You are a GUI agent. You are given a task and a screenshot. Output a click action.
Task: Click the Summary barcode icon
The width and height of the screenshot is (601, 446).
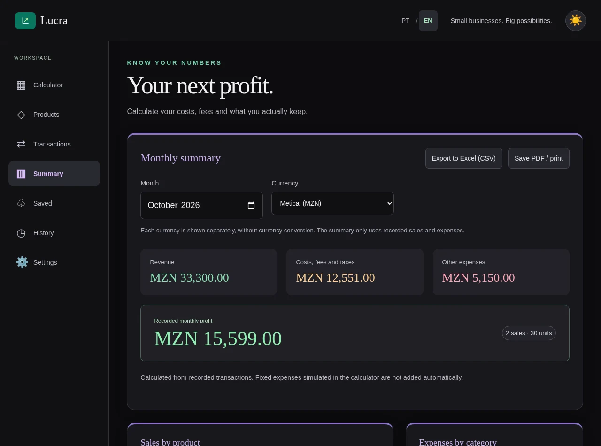click(x=21, y=174)
